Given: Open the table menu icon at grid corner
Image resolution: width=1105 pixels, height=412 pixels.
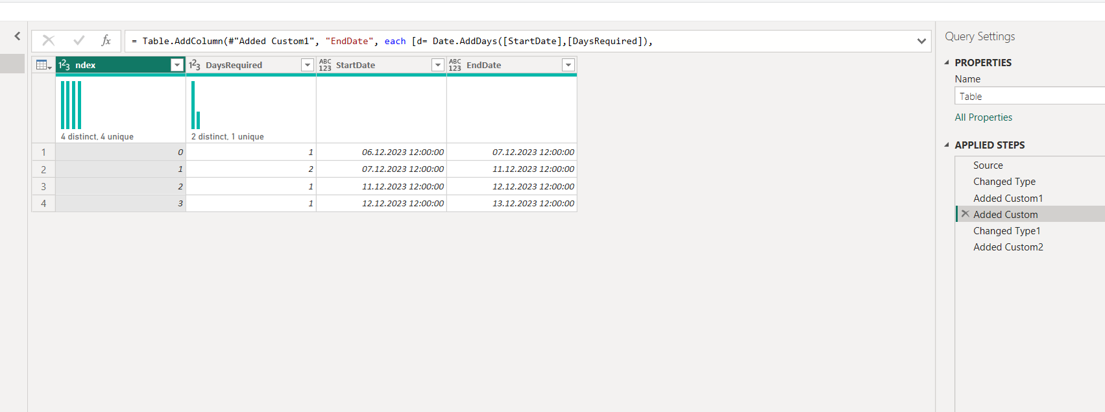Looking at the screenshot, I should [43, 65].
